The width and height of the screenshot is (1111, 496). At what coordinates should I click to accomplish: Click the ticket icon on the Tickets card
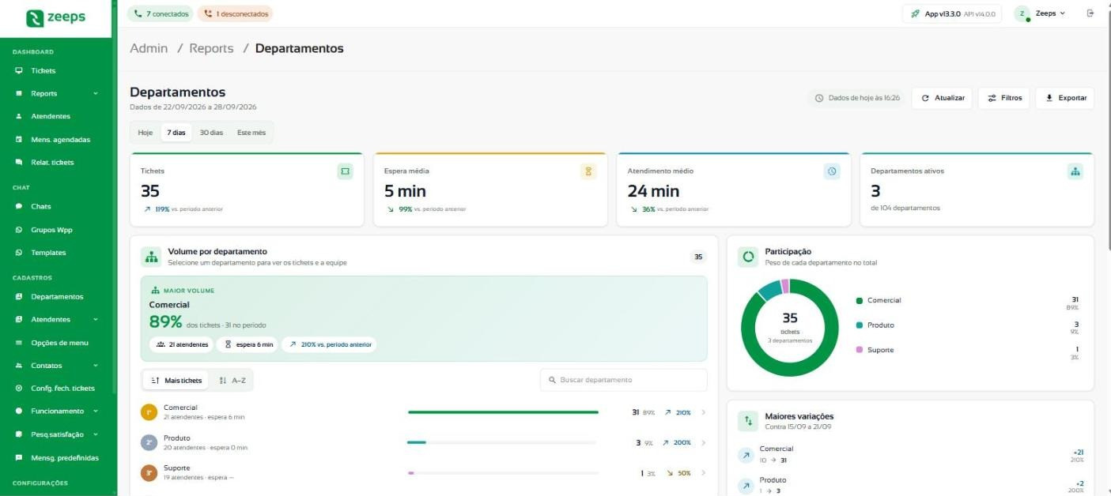click(x=345, y=171)
